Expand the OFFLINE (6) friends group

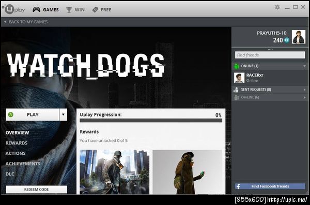(305, 97)
